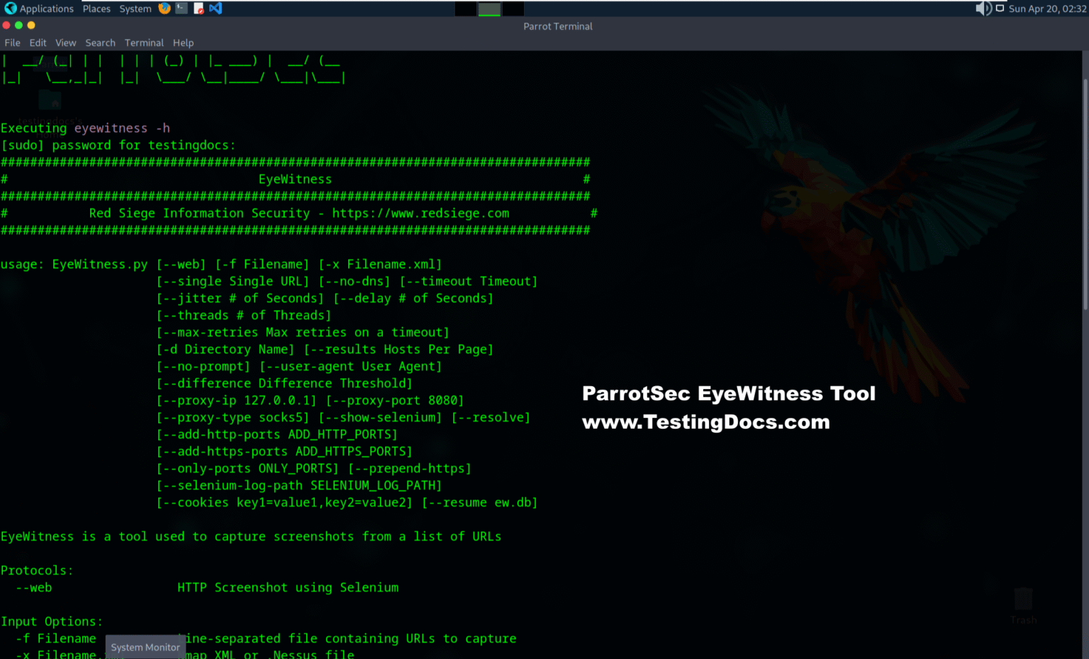
Task: Click the monitor icon next to the clock
Action: pos(999,9)
